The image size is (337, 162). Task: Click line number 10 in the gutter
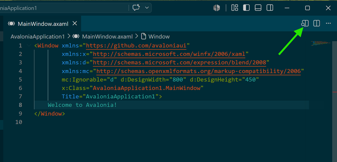pos(18,122)
